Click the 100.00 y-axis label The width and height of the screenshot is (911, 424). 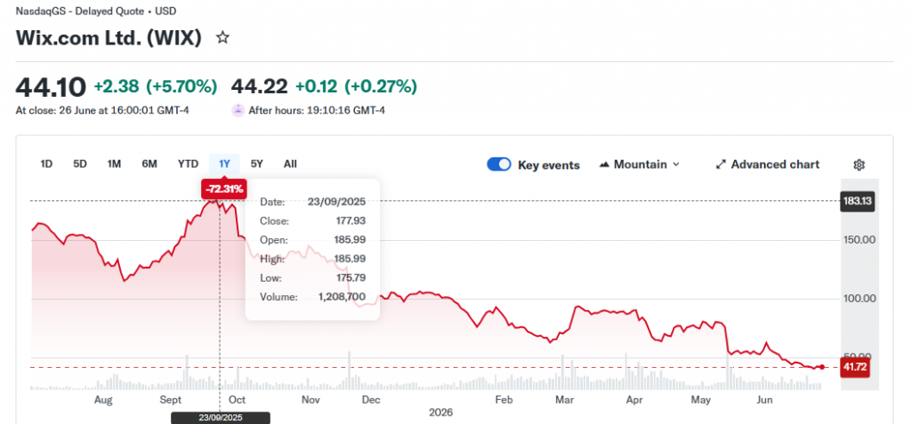pyautogui.click(x=859, y=299)
